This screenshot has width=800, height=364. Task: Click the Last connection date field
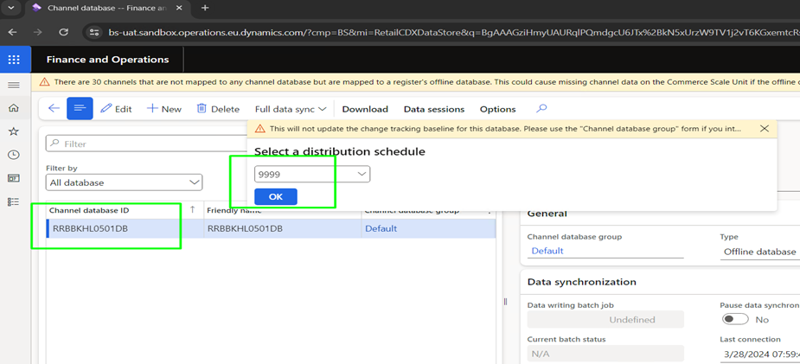[759, 354]
